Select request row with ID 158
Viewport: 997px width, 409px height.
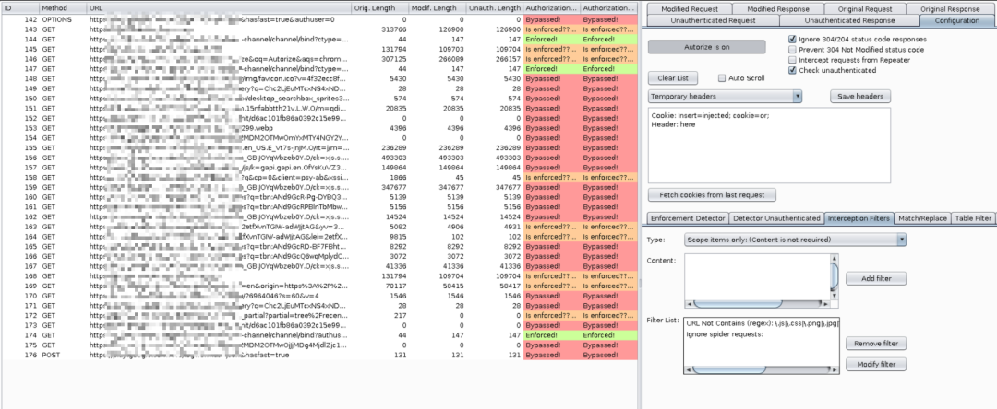coord(319,178)
